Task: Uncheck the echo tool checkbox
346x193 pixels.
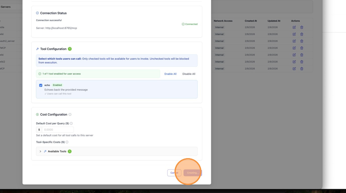Action: pos(41,85)
